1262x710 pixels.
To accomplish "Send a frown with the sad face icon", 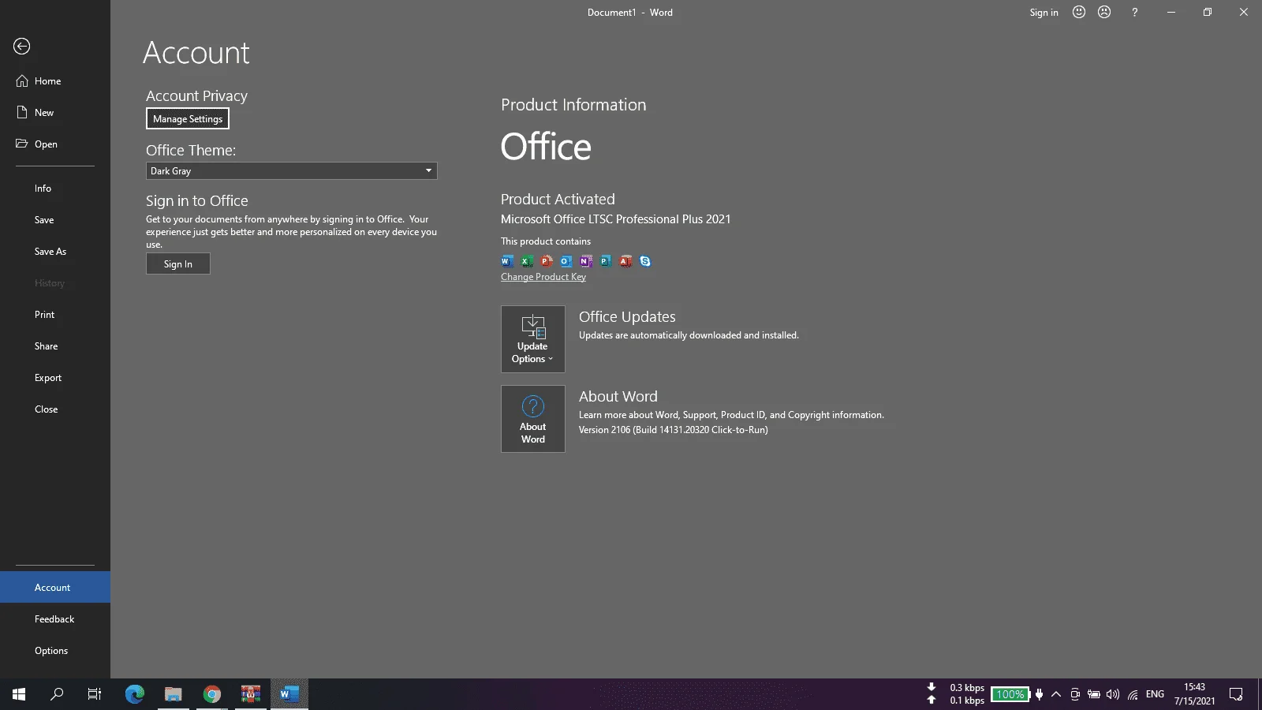I will (x=1104, y=12).
